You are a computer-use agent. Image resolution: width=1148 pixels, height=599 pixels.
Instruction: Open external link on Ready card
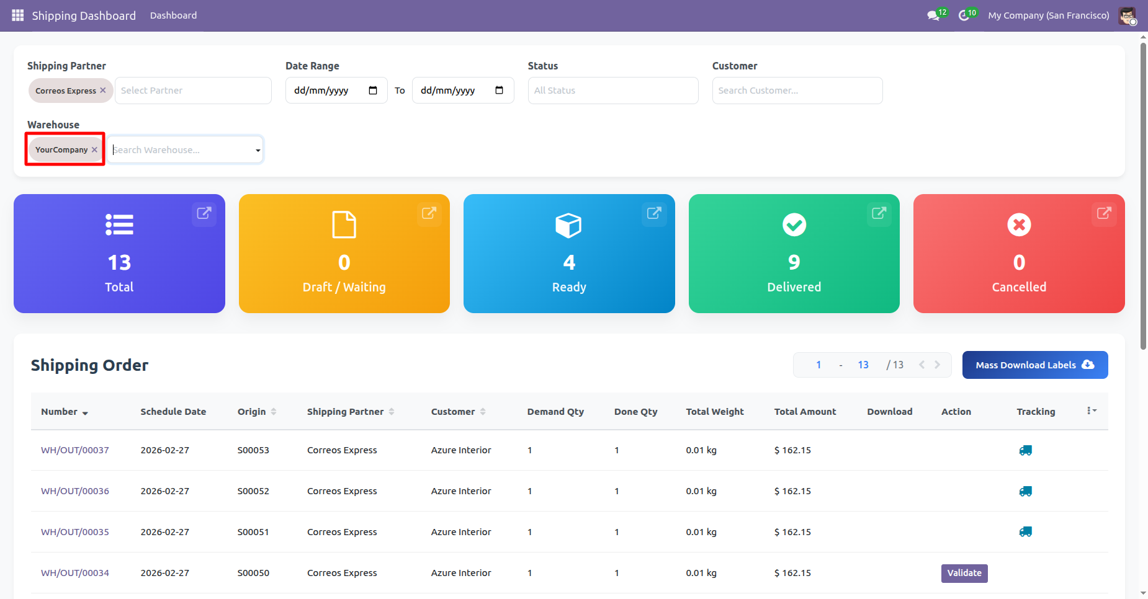pyautogui.click(x=653, y=213)
